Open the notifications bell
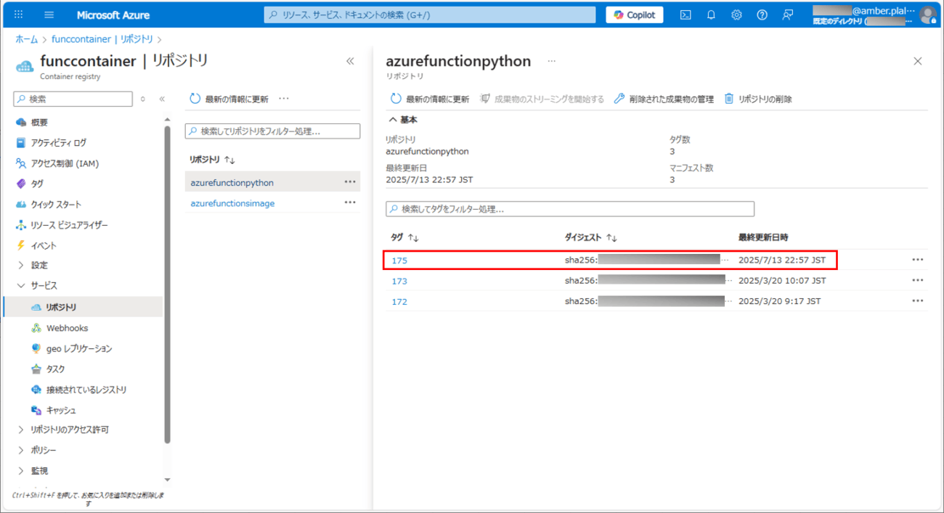The image size is (944, 513). [x=711, y=15]
